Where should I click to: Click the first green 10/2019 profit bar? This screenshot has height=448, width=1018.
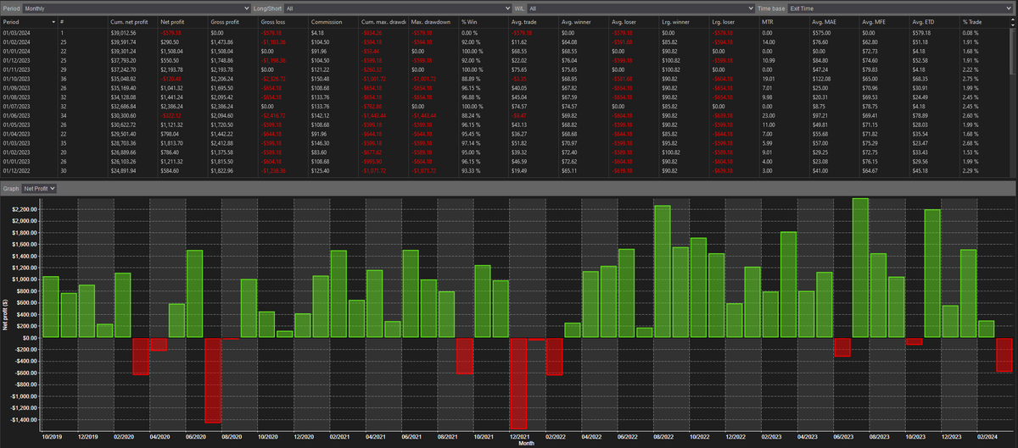coord(50,307)
